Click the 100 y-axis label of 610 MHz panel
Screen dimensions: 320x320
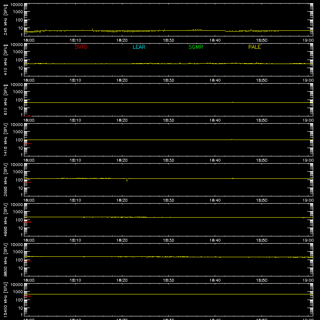(x=19, y=100)
